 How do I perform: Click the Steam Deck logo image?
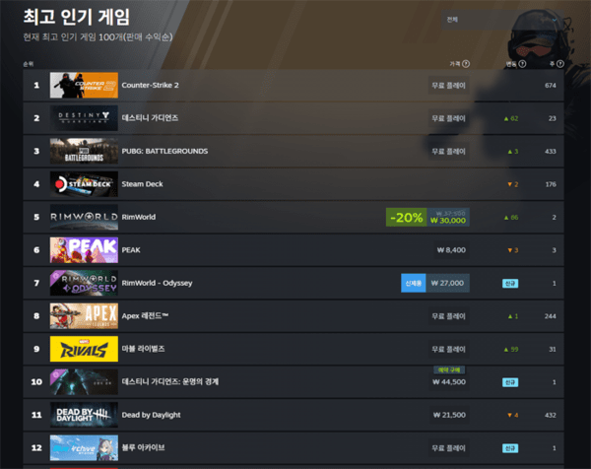tap(84, 184)
